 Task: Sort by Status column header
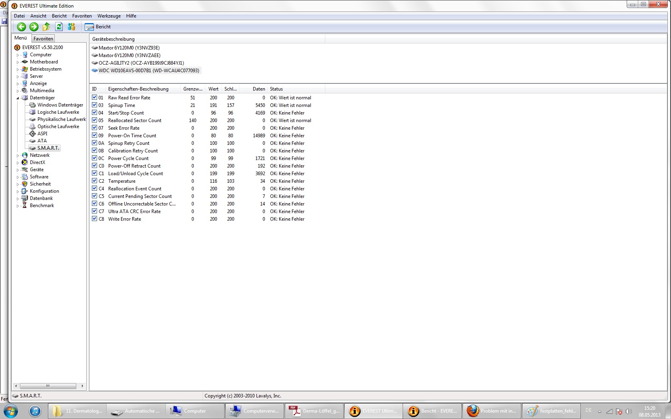click(x=296, y=89)
